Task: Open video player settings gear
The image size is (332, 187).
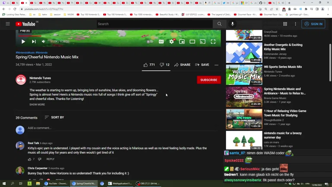Action: [x=172, y=42]
